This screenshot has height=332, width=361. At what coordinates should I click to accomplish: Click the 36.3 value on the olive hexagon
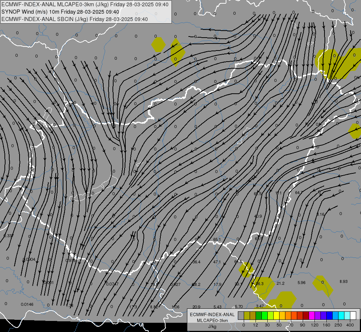point(260,284)
